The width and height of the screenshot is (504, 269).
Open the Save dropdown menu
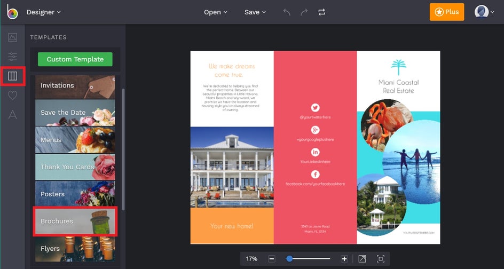(x=255, y=12)
